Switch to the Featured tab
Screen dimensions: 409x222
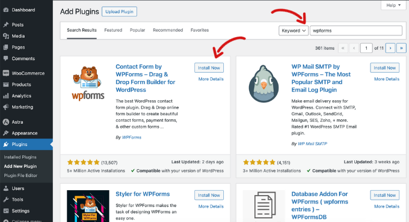[113, 30]
